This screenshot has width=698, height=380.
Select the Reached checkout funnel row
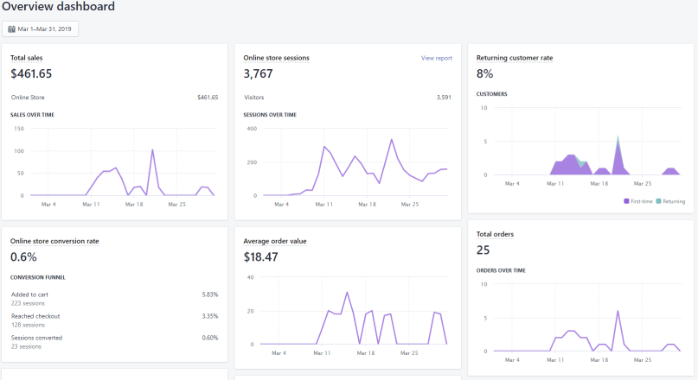114,320
